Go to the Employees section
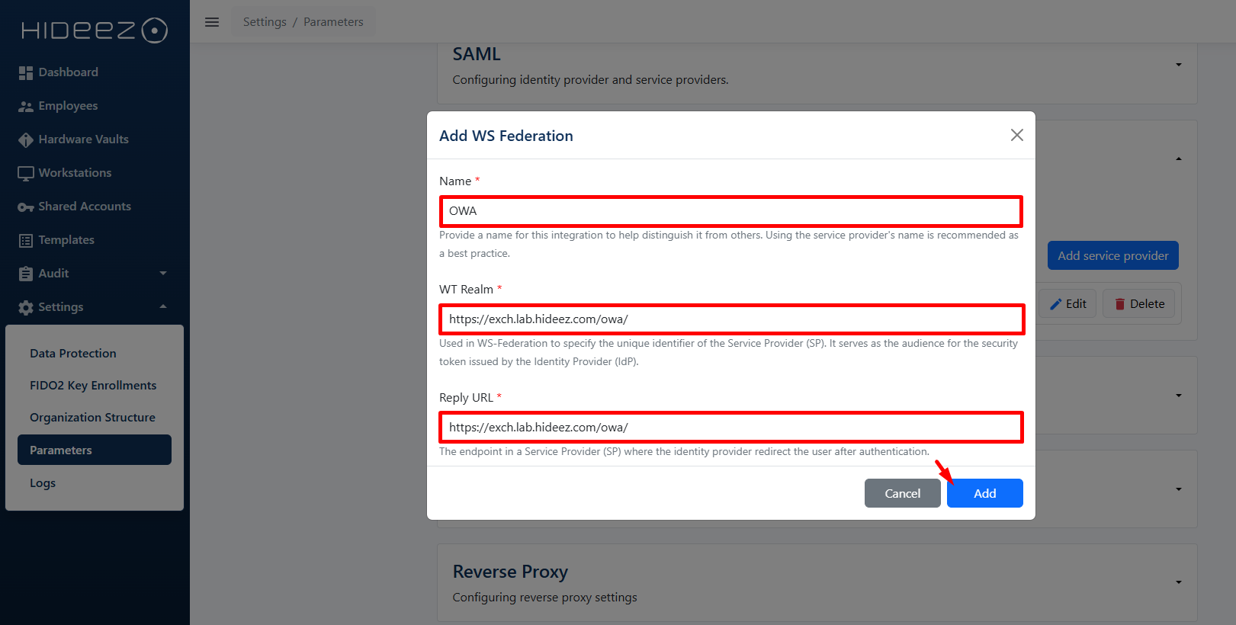1236x625 pixels. point(68,106)
